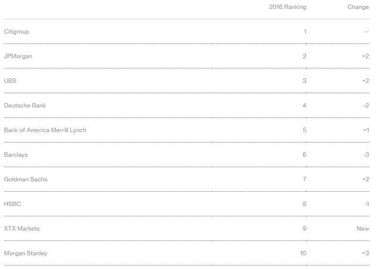
Task: Select the Deutsche Bank name
Action: [x=25, y=105]
